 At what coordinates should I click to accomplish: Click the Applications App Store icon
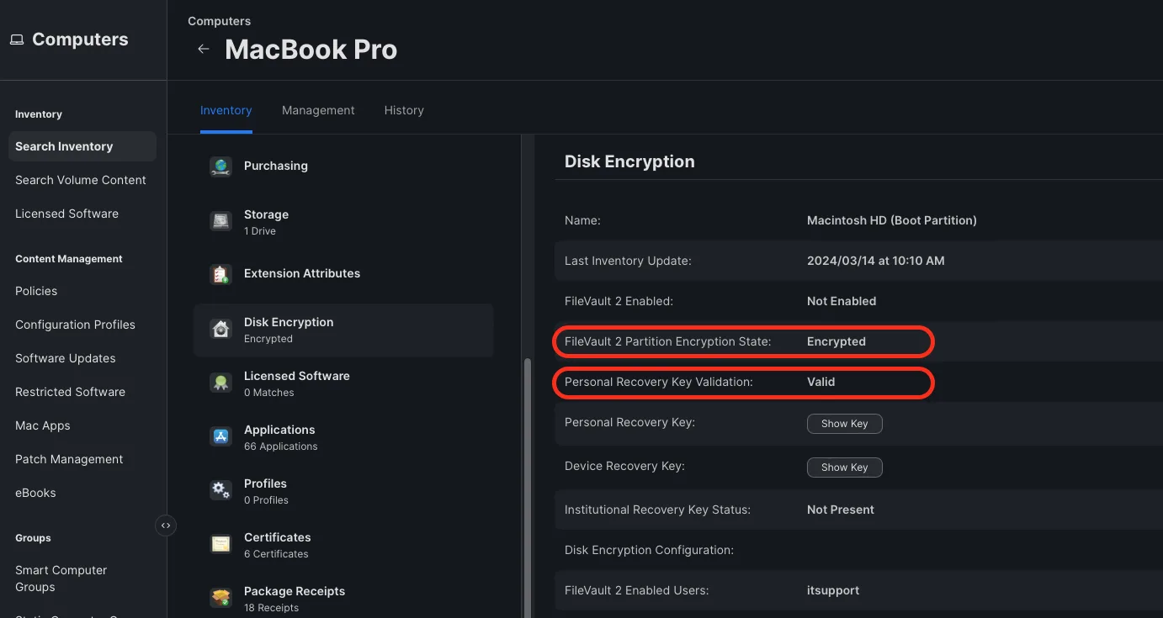click(x=220, y=437)
